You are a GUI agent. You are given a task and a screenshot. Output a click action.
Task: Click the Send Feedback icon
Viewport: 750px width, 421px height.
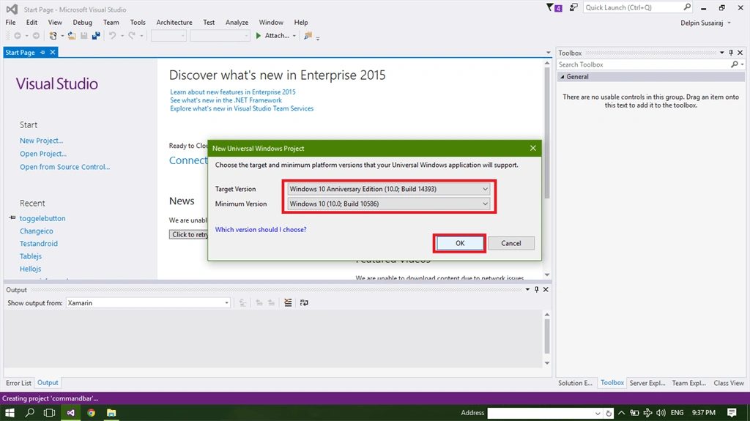point(573,7)
